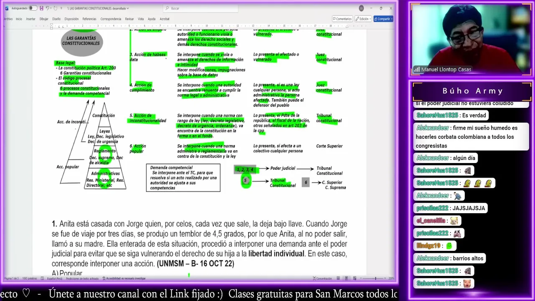Switch to the Dibujar tab

[44, 19]
